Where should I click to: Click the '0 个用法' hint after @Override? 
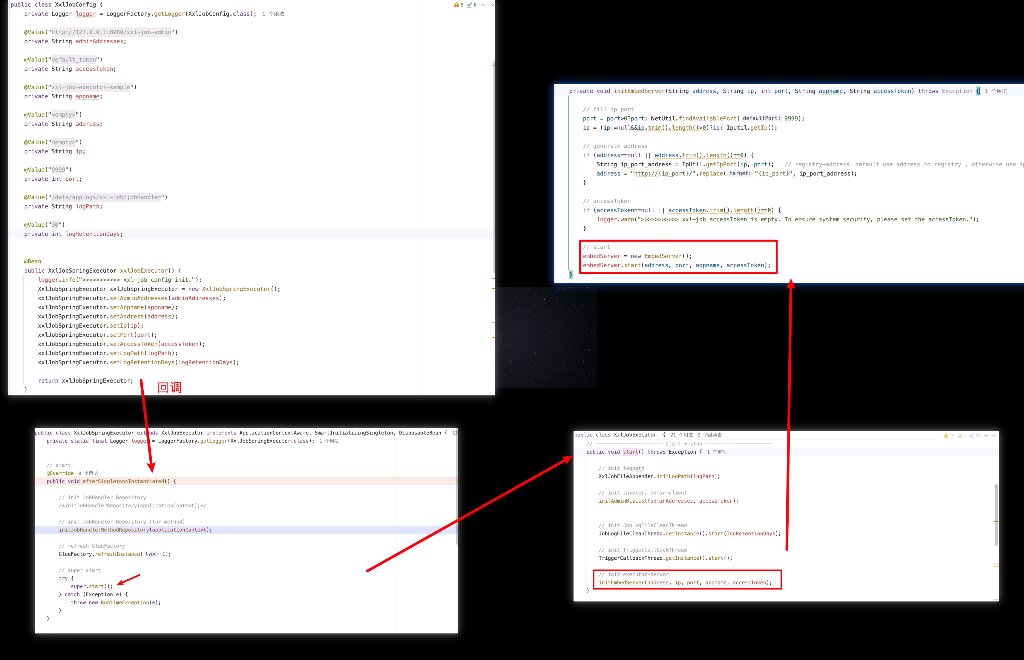(88, 473)
